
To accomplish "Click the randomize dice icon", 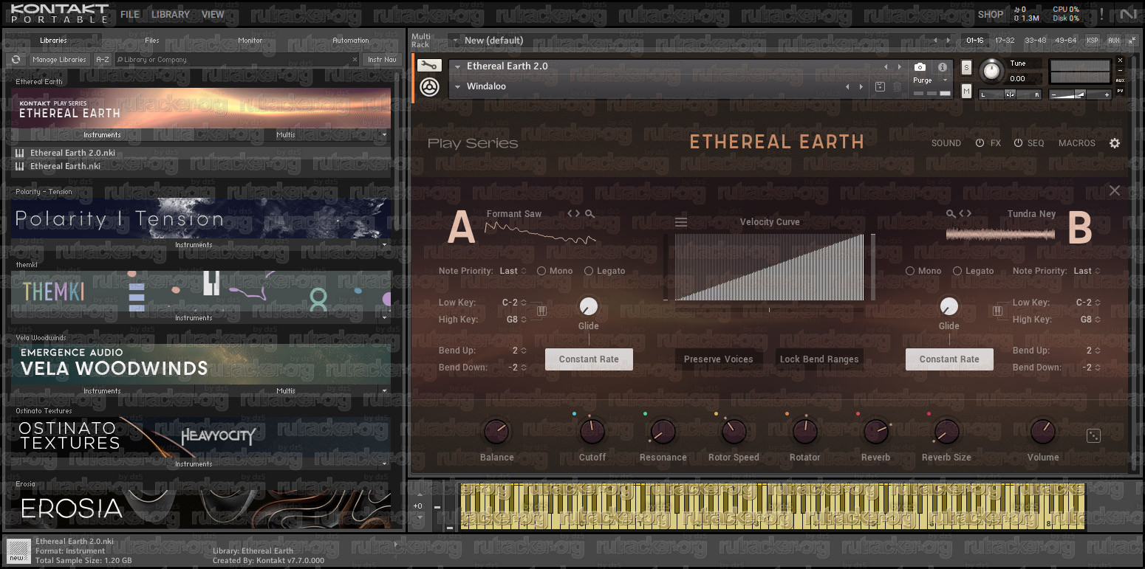I will click(x=1094, y=436).
